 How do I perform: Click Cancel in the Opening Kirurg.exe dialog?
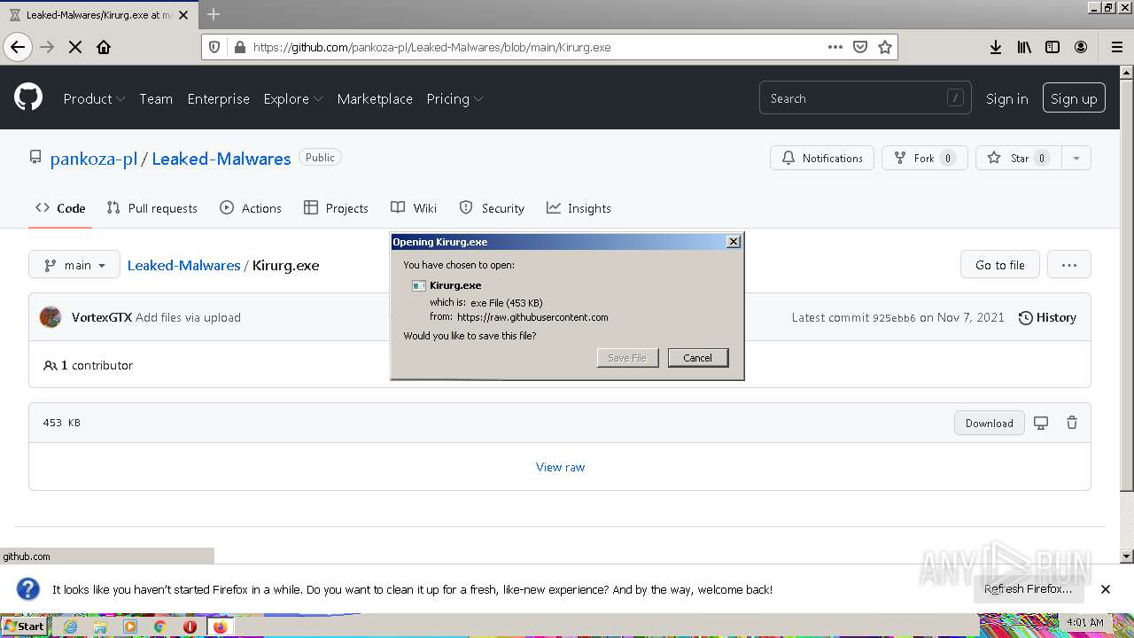(697, 358)
